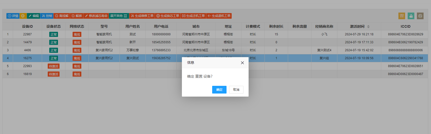Click 生成换芯工单 button
Image resolution: width=431 pixels, height=134 pixels.
pos(168,16)
